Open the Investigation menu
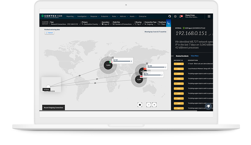Viewport: 251px width, 145px height. click(83, 16)
